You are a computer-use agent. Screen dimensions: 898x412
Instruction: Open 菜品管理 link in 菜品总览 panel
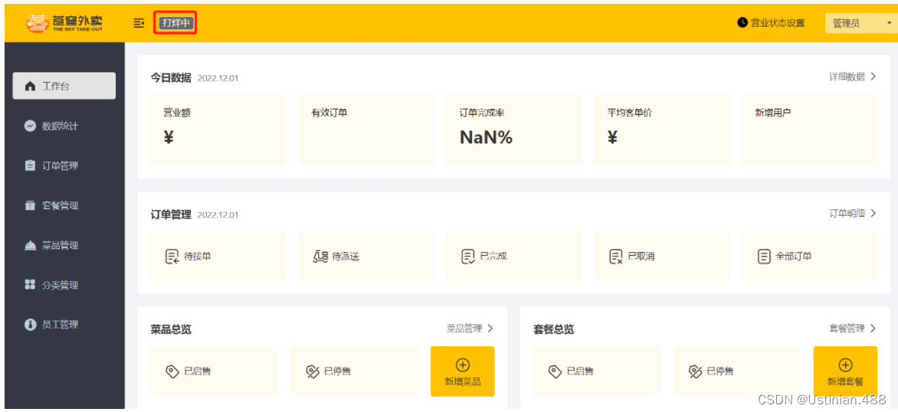pos(464,329)
